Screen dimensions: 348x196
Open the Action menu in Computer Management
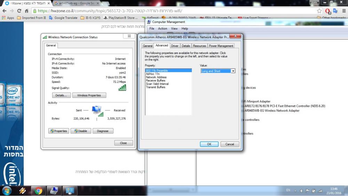pos(163,29)
